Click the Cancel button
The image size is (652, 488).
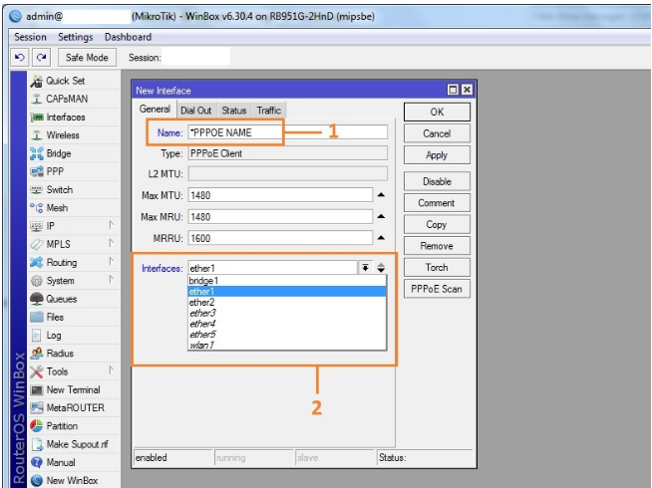[x=437, y=133]
